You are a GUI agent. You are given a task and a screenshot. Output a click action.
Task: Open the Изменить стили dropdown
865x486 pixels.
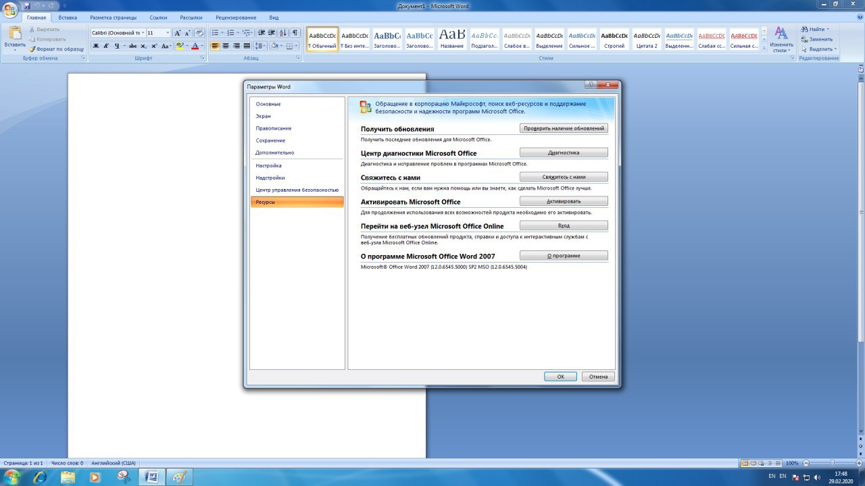tap(781, 40)
